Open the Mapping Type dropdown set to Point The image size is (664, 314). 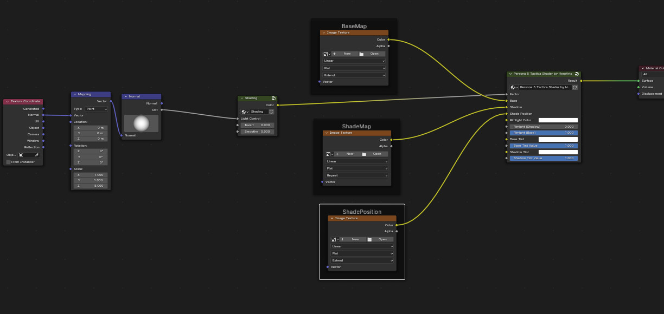(x=96, y=109)
